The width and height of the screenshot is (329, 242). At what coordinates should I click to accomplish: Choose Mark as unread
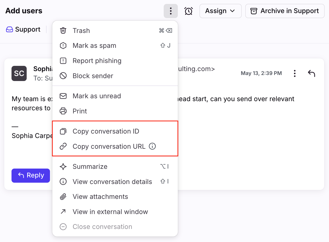[115, 96]
